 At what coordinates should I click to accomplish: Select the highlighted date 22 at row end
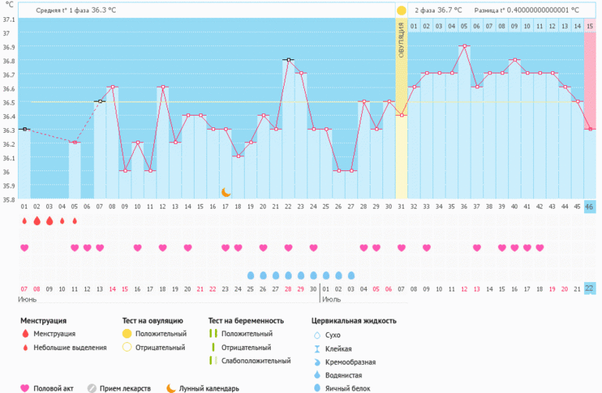[x=589, y=289]
